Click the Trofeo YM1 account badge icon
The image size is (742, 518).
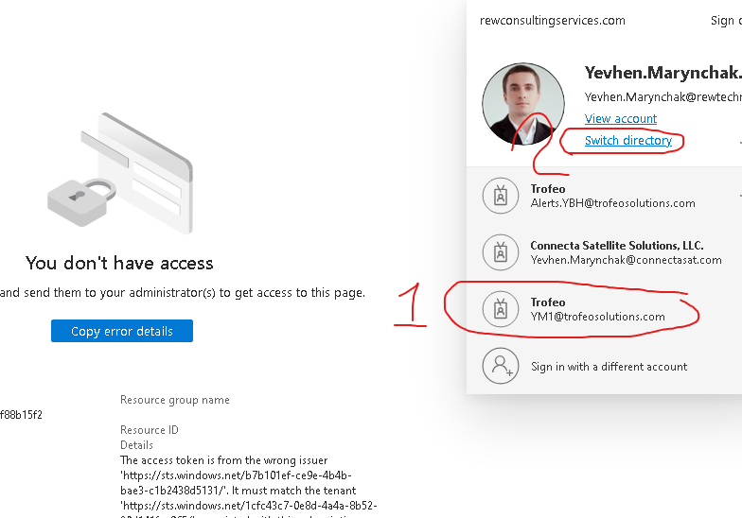point(501,309)
